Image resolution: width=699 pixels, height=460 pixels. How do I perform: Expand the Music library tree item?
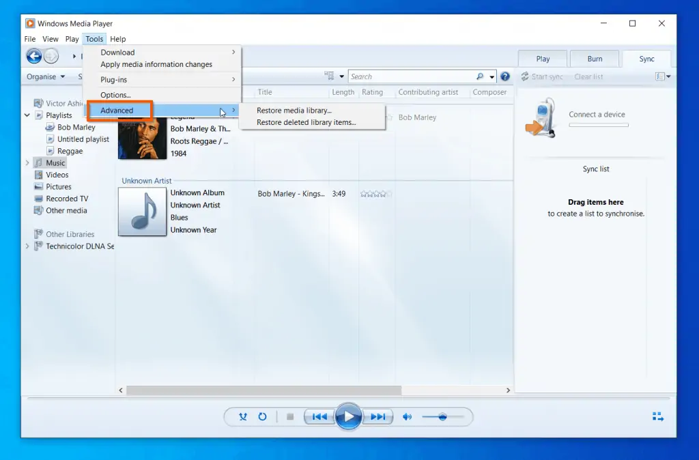(28, 162)
